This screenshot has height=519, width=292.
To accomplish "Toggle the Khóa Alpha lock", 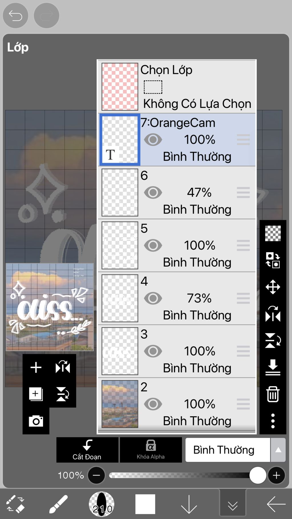I will click(151, 450).
